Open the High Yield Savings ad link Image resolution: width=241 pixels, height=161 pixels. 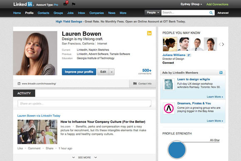tap(69, 22)
